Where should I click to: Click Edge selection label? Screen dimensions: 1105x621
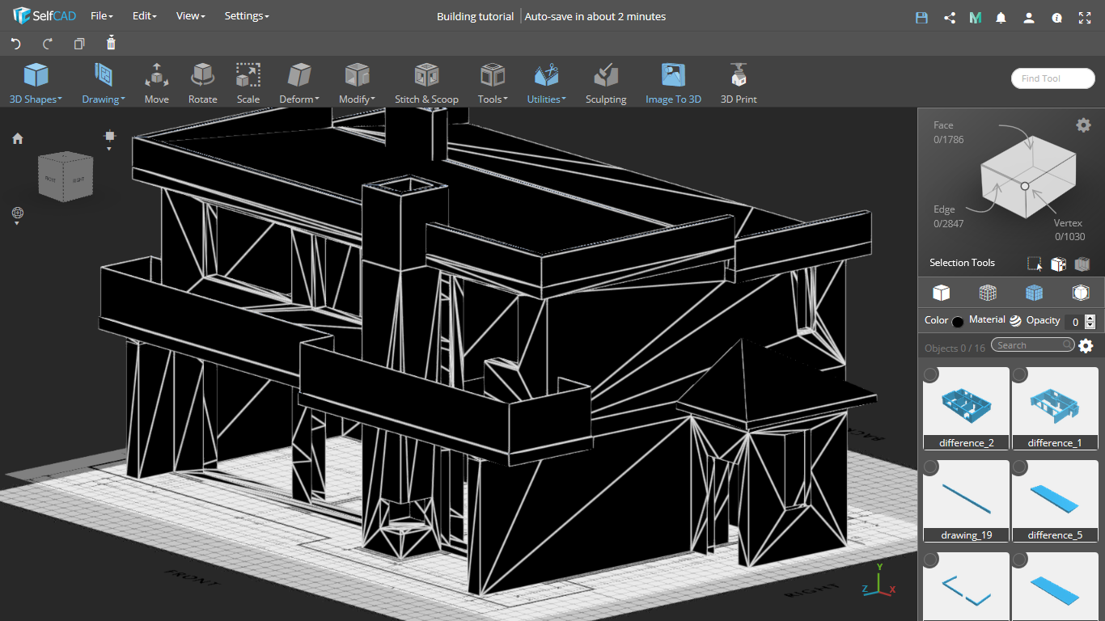click(944, 209)
